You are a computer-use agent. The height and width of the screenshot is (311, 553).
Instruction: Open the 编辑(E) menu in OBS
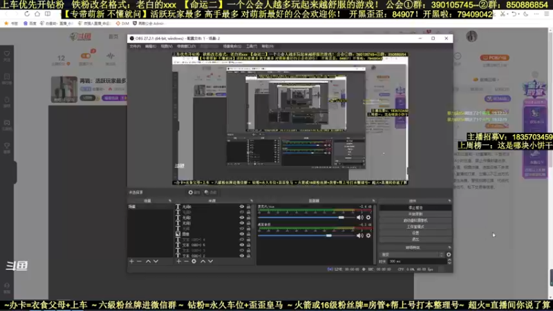[151, 46]
